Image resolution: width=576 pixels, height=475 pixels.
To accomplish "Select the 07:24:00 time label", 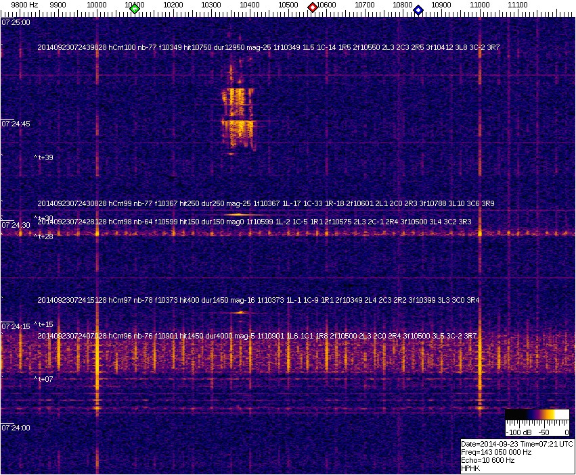I will (x=16, y=428).
